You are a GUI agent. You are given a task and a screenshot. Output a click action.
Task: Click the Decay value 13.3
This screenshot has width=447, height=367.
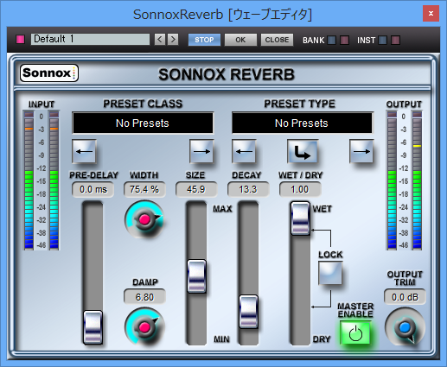click(x=248, y=189)
